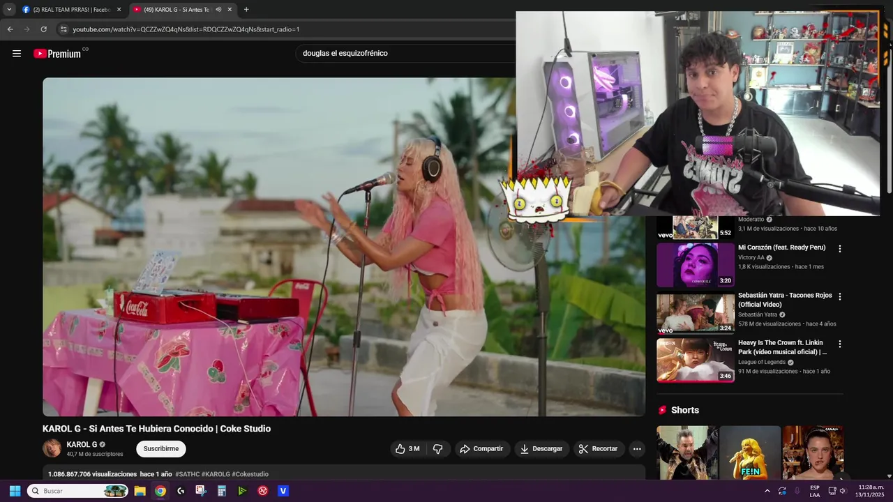Open the KAROL G channel name link
The image size is (893, 502).
[82, 444]
